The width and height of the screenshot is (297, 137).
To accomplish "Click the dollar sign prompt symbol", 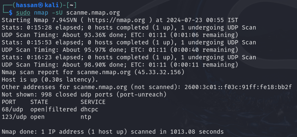I will tap(11, 13).
